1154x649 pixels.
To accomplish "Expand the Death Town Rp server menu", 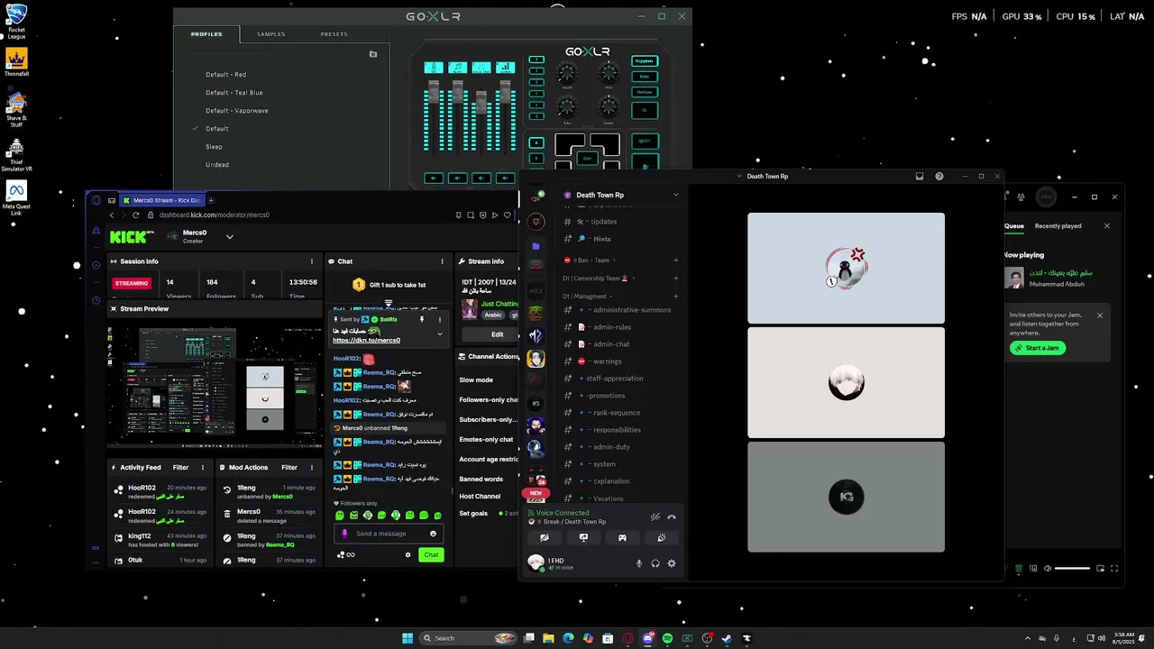I will pyautogui.click(x=676, y=195).
